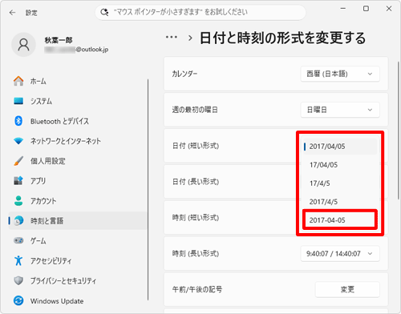
Task: Click the 時刻と言語 globe clock icon
Action: click(18, 221)
